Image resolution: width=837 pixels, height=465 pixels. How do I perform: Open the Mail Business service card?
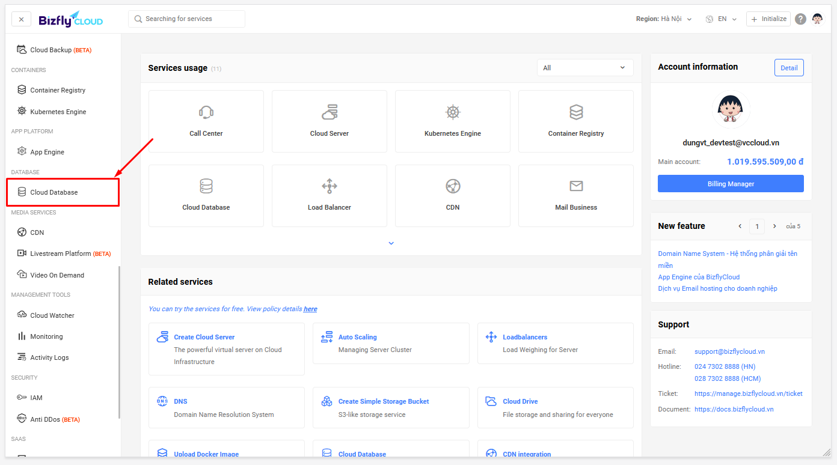click(576, 196)
